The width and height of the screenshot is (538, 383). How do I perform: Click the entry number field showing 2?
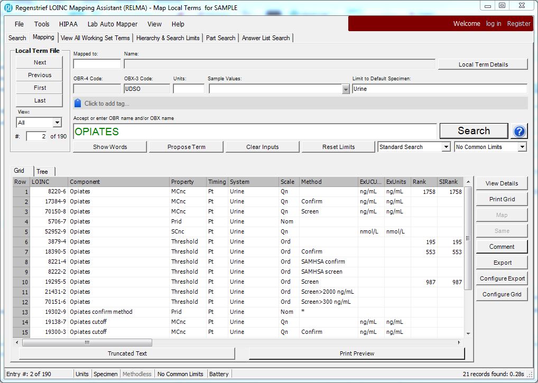pyautogui.click(x=36, y=136)
